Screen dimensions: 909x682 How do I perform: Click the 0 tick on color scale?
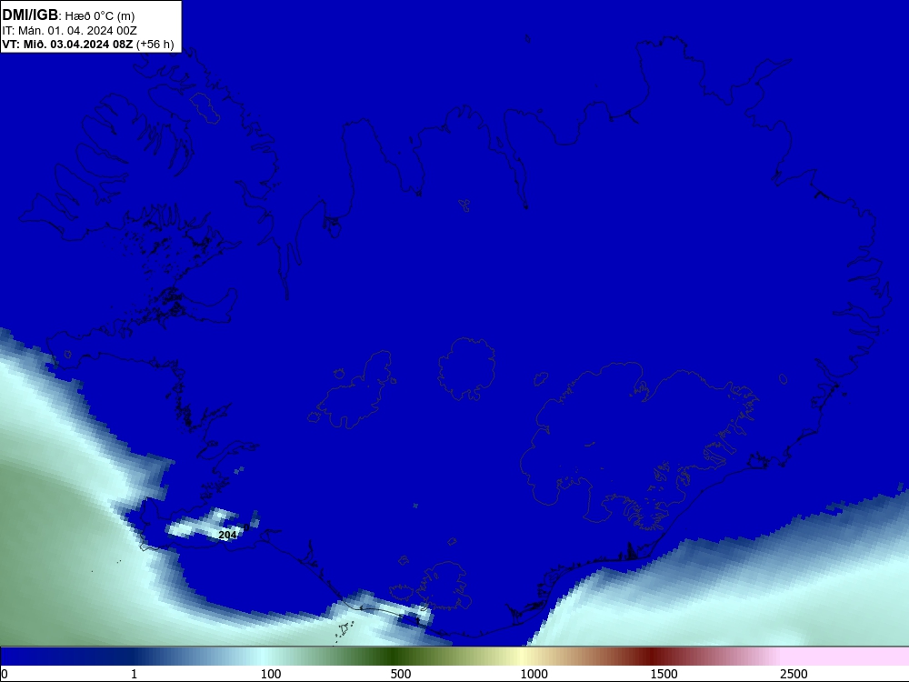click(x=5, y=674)
